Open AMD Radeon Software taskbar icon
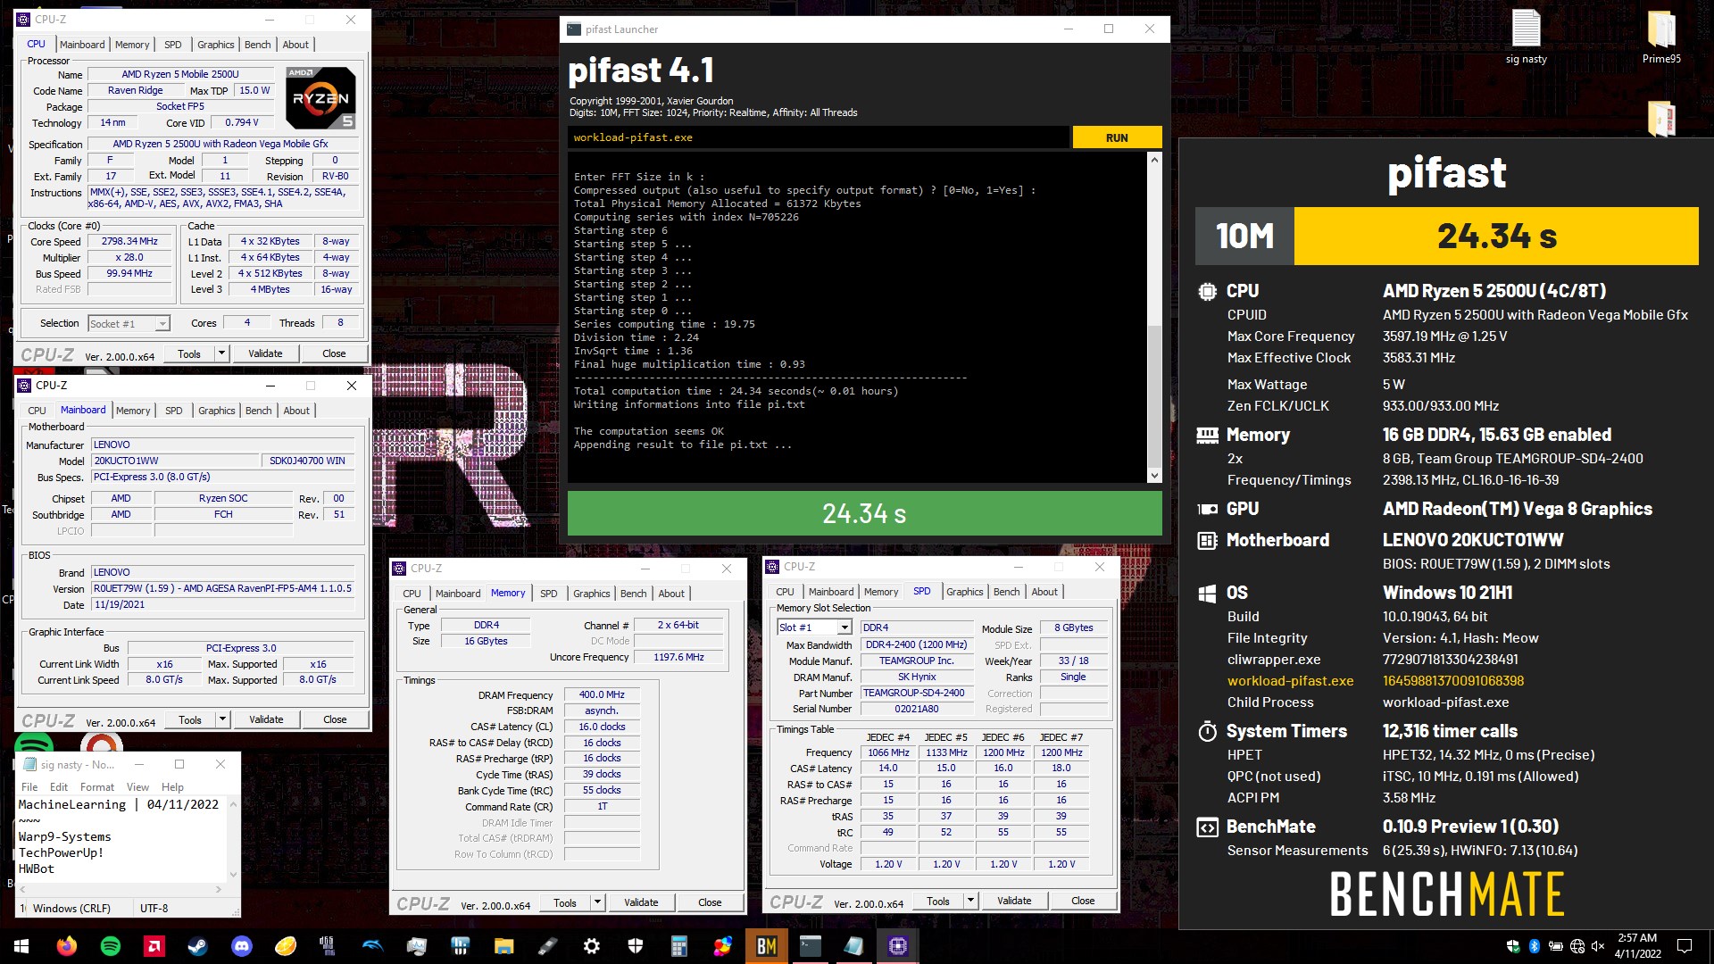The image size is (1714, 964). coord(154,946)
